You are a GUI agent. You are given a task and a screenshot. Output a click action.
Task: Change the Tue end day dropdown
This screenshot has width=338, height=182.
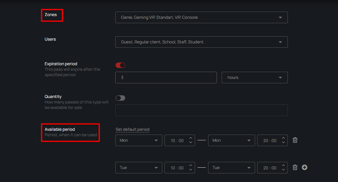pos(231,168)
